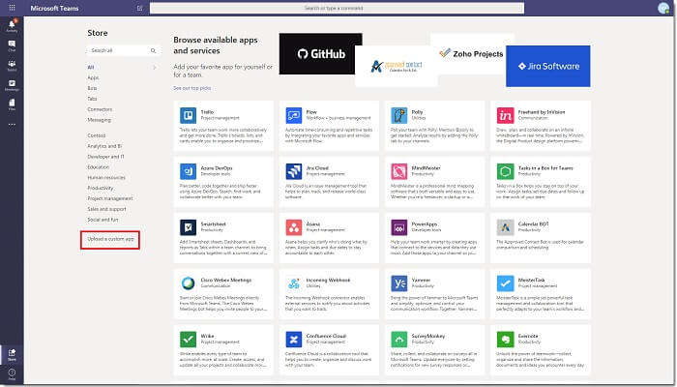The height and width of the screenshot is (387, 677).
Task: Open the GitHub featured banner
Action: (321, 54)
